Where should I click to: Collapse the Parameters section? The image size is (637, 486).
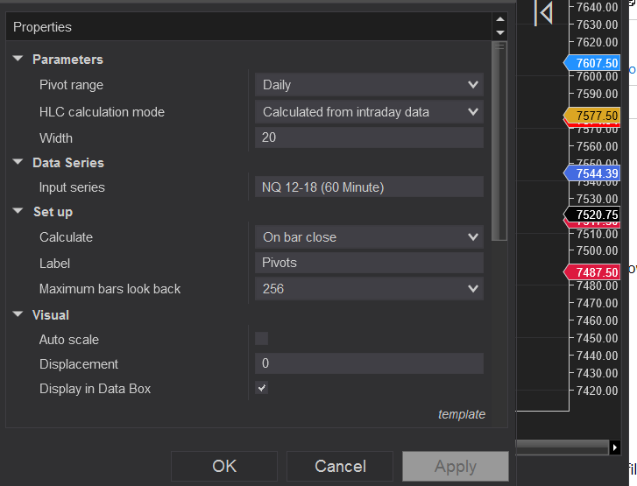click(x=18, y=60)
